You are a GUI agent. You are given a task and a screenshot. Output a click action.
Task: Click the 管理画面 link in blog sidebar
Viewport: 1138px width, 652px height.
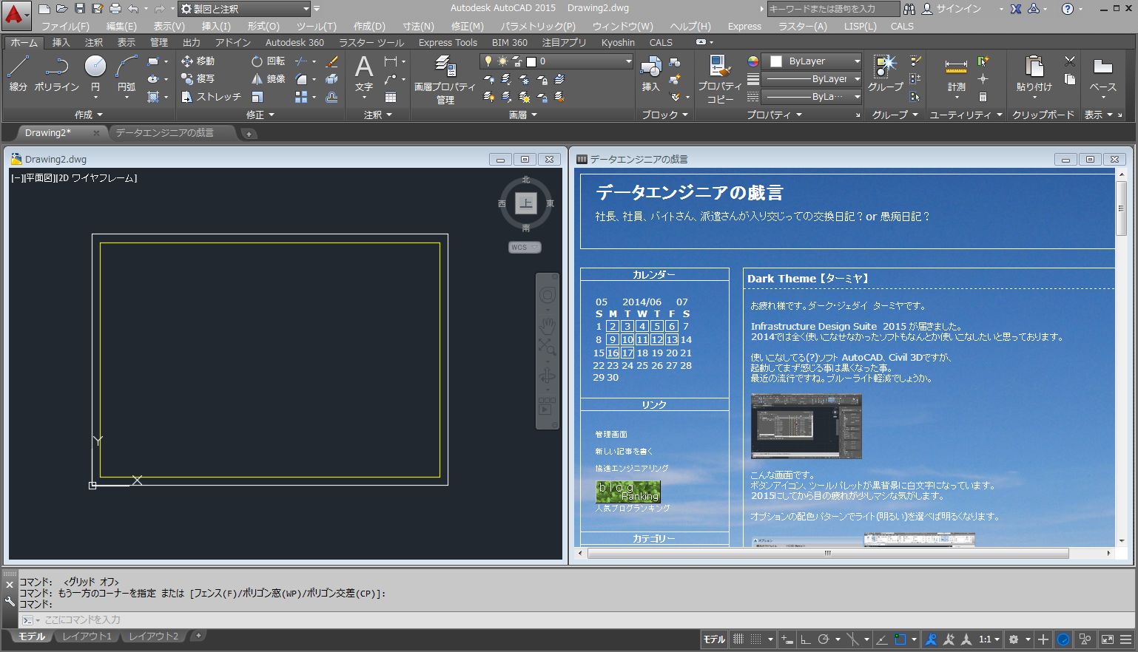[x=611, y=435]
